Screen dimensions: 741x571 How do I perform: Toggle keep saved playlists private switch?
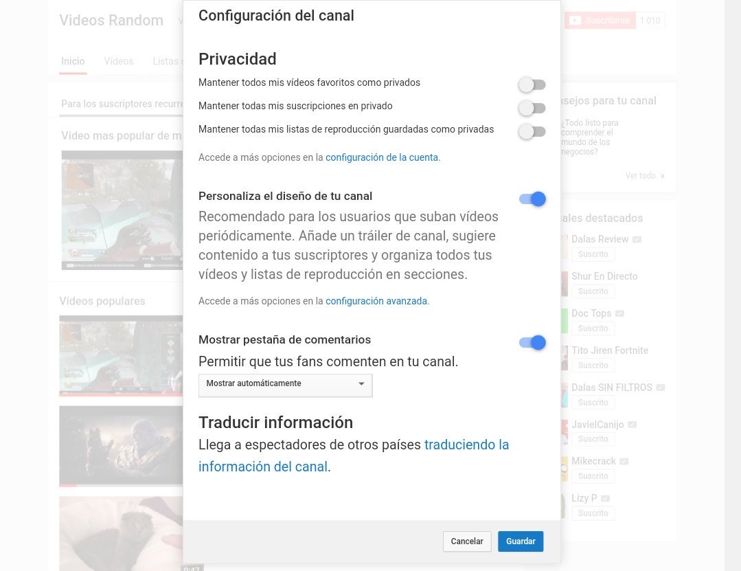532,131
